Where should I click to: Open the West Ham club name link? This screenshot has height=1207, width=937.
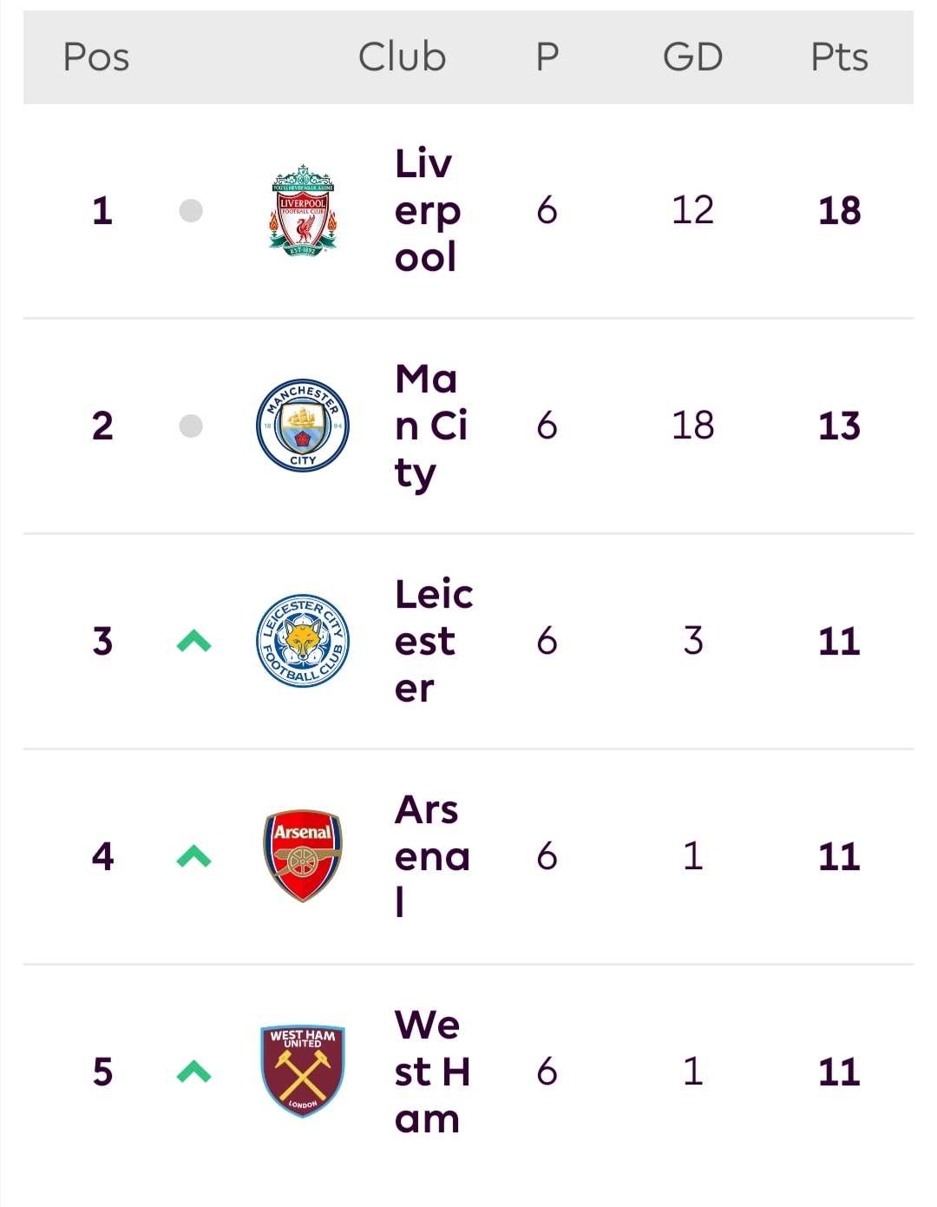(432, 1072)
